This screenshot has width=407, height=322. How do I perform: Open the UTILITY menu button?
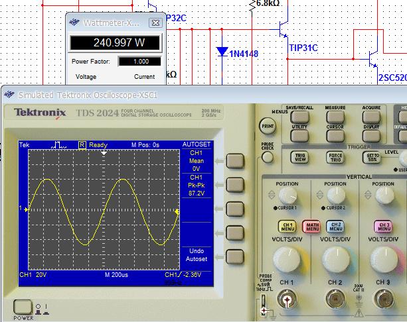click(x=299, y=136)
